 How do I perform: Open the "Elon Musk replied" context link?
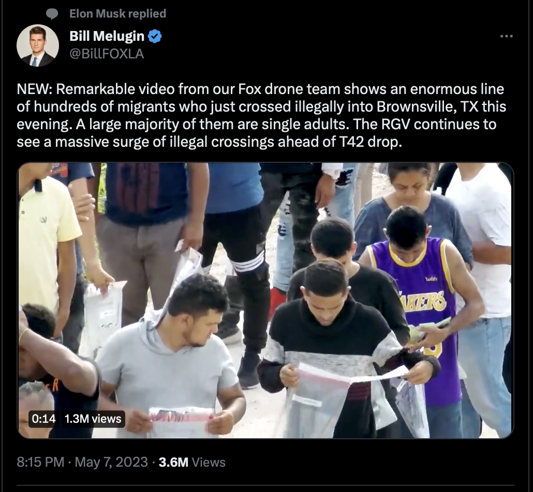[117, 13]
